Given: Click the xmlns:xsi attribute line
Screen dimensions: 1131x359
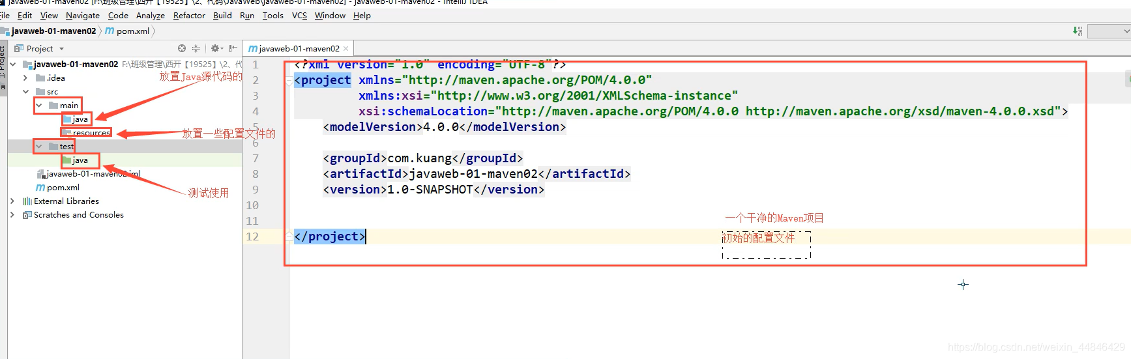Looking at the screenshot, I should pyautogui.click(x=548, y=96).
